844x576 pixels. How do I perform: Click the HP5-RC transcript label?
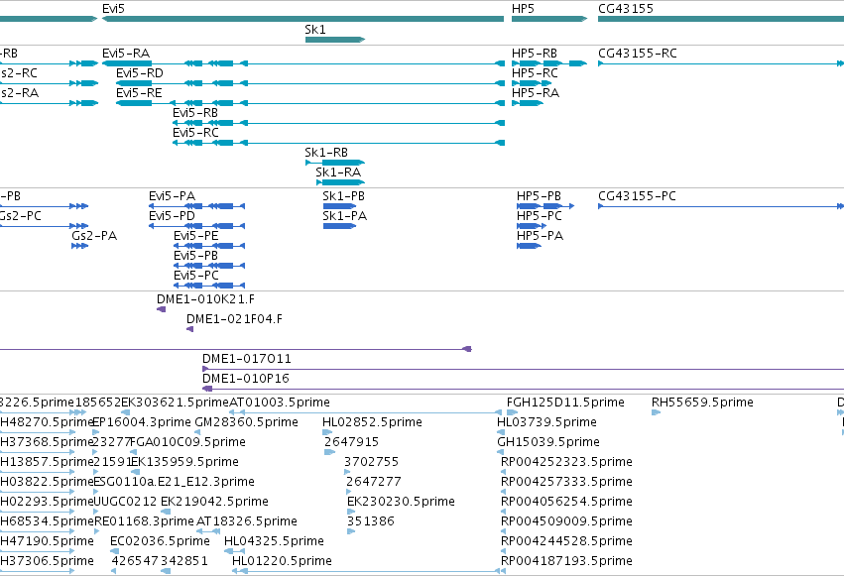point(535,73)
